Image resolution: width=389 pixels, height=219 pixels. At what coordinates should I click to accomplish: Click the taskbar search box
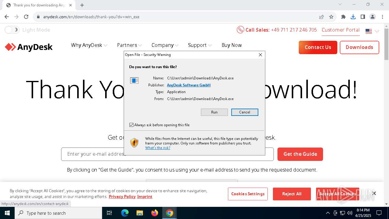58,213
